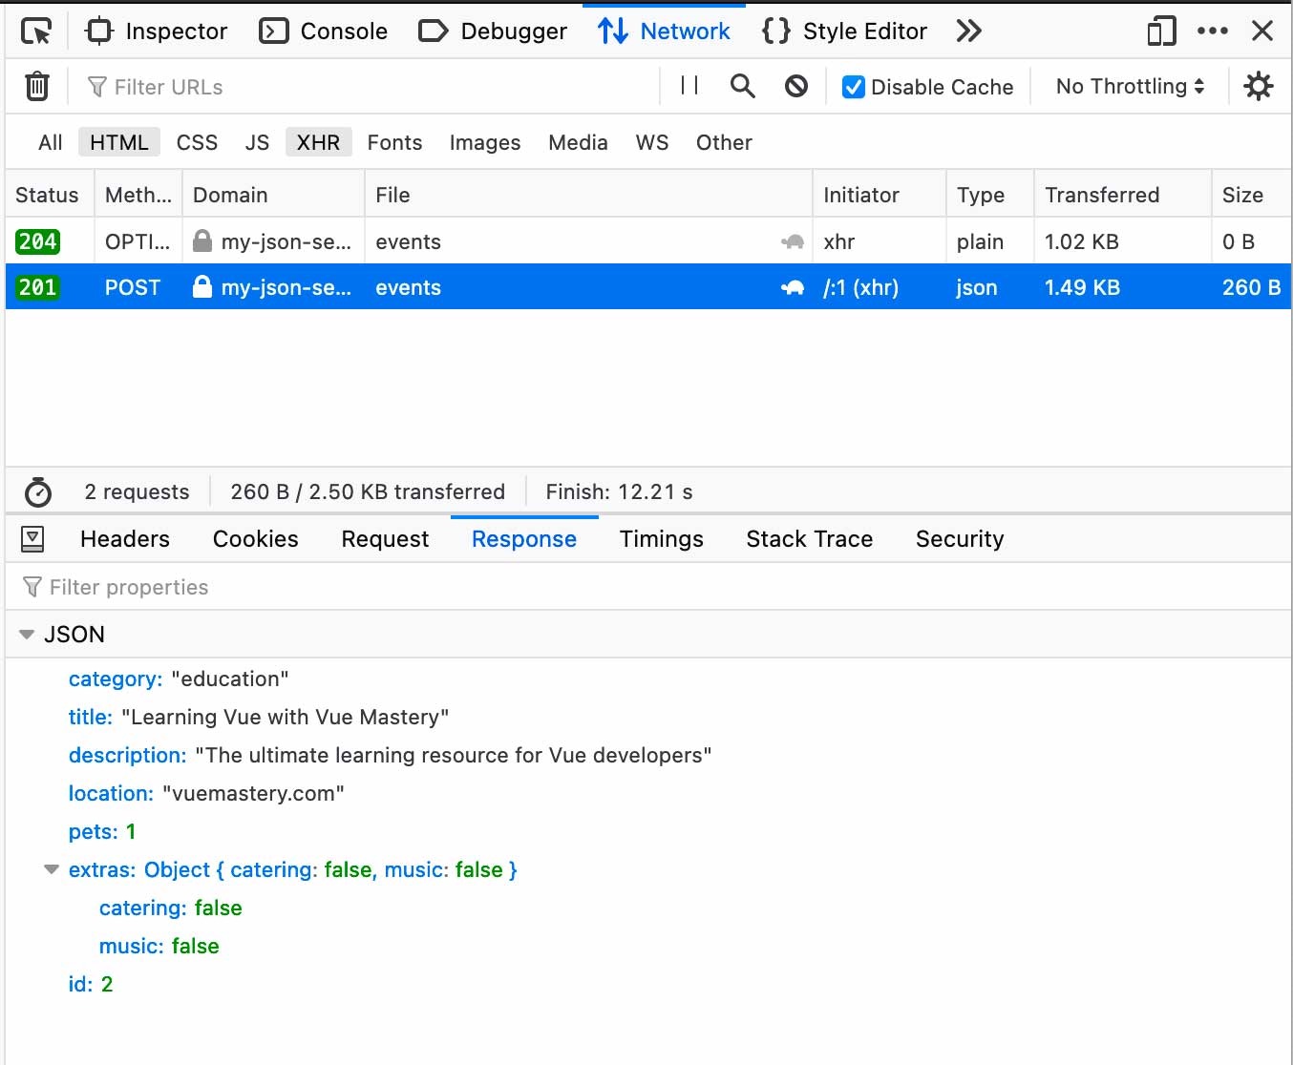Select the id: 2 property row
Screen dimensions: 1293x1065
[648, 984]
